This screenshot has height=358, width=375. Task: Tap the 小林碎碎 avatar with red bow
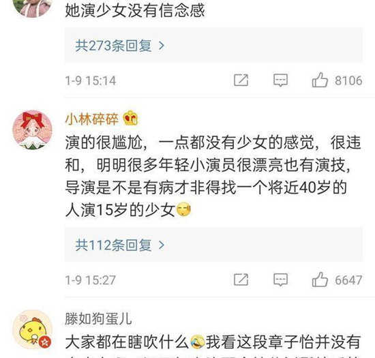click(32, 130)
